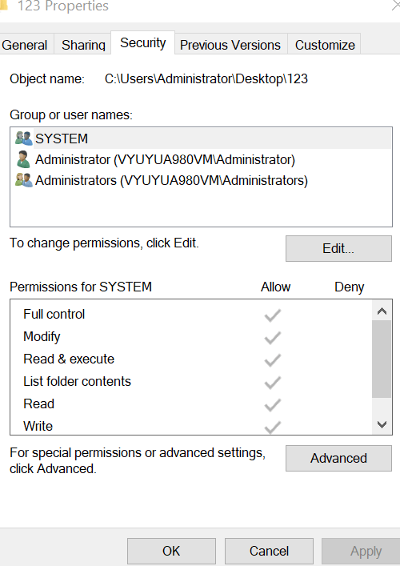Click the Read & execute Allow checkmark
The height and width of the screenshot is (566, 400).
(272, 360)
